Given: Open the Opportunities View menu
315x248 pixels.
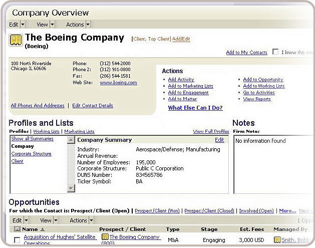Looking at the screenshot, I should (46, 220).
